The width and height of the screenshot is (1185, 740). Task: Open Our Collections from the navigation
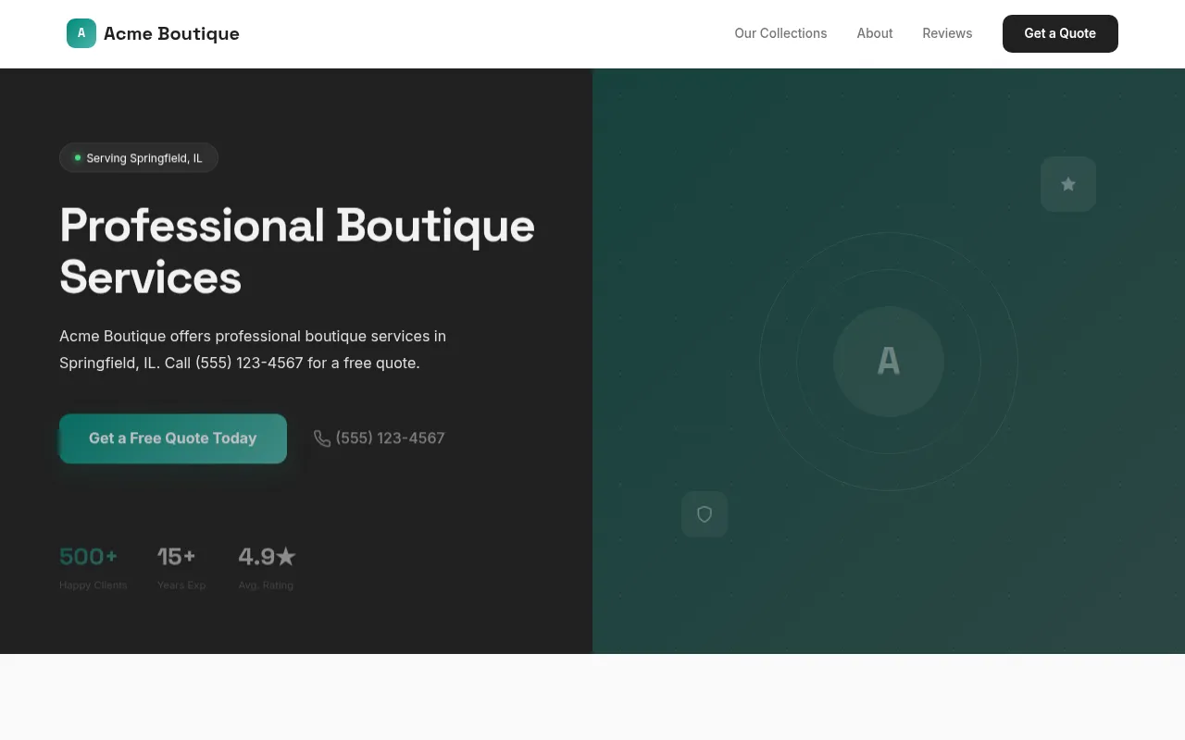pyautogui.click(x=780, y=33)
